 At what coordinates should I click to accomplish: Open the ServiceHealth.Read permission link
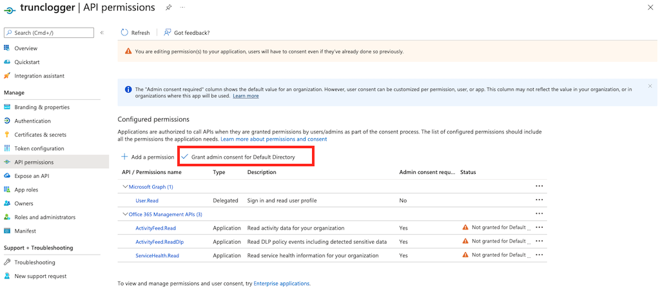click(158, 255)
